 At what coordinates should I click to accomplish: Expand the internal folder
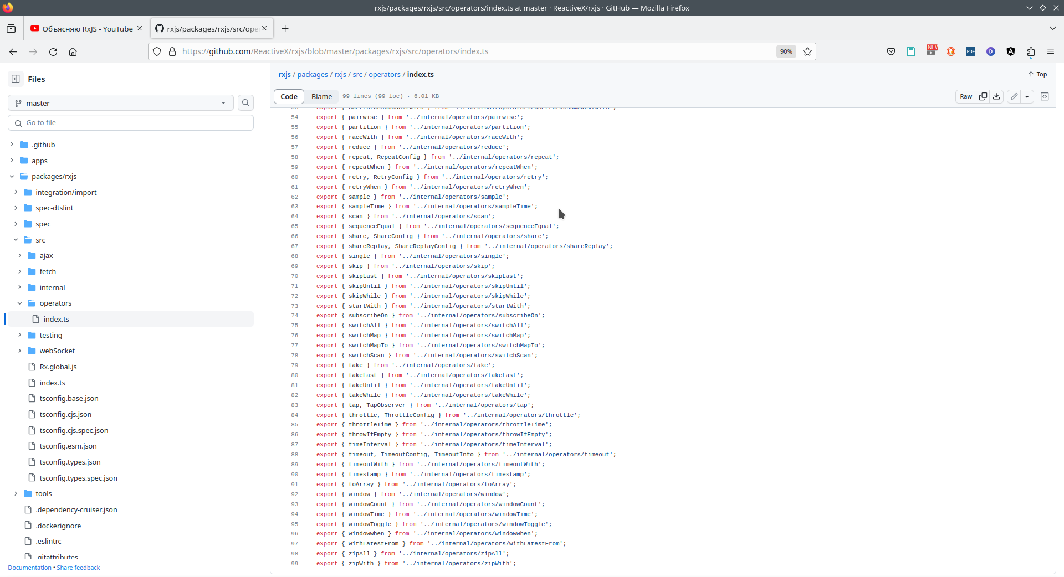20,287
